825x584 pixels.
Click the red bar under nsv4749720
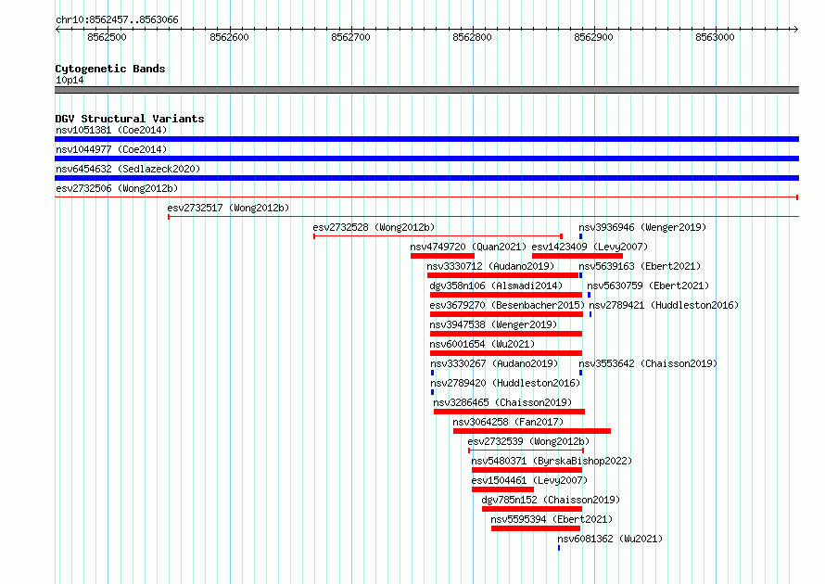(442, 256)
